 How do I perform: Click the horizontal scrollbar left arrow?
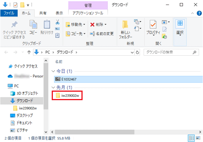click(x=52, y=132)
